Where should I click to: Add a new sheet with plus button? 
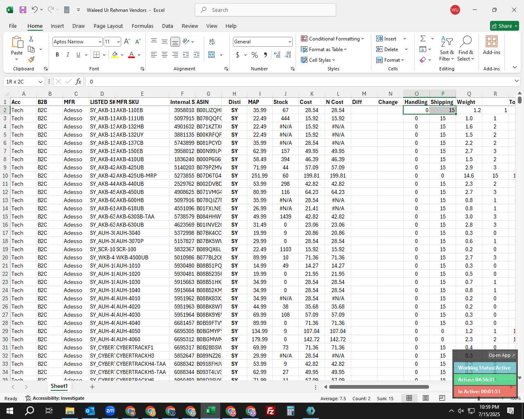pyautogui.click(x=92, y=387)
